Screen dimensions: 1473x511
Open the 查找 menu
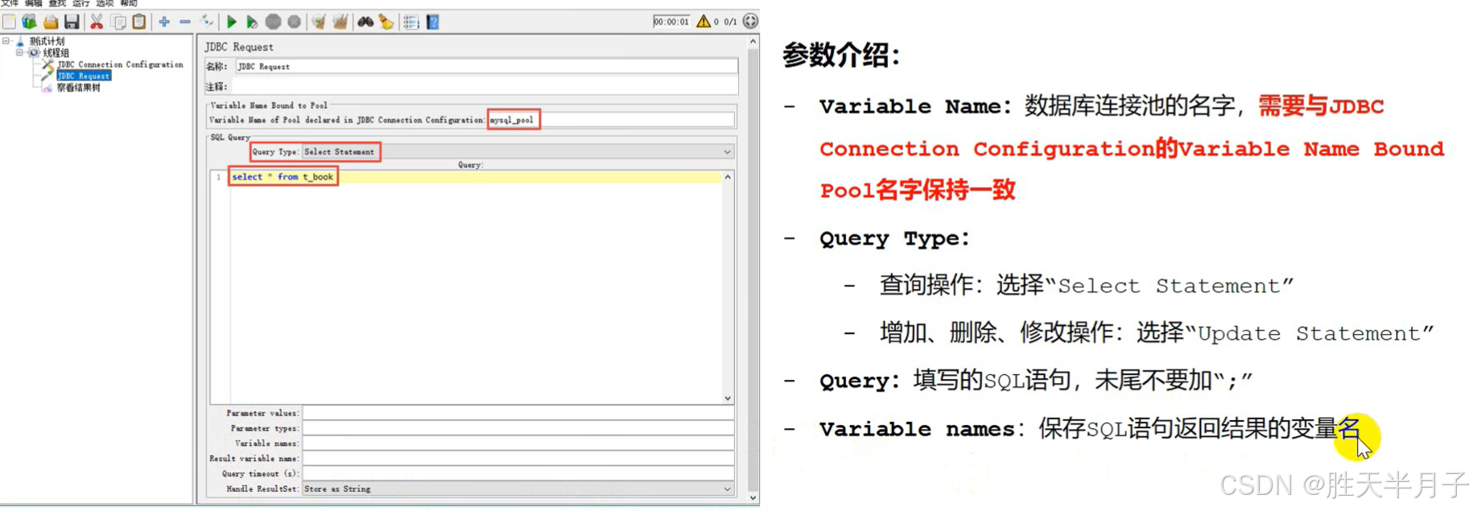(x=56, y=4)
